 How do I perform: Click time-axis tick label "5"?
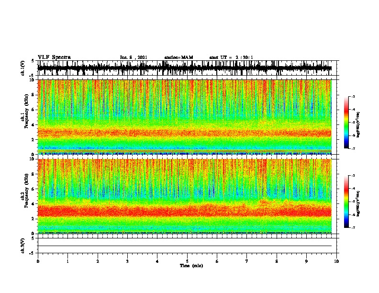coord(187,261)
